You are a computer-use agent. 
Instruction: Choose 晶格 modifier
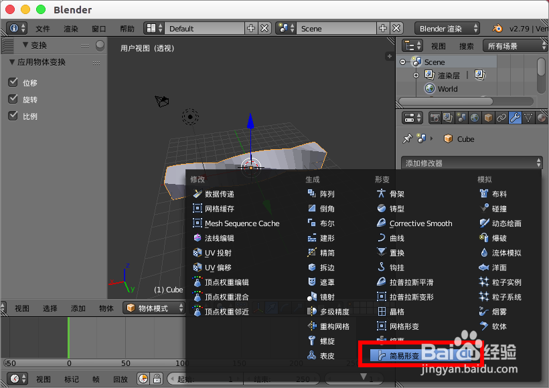(x=390, y=311)
